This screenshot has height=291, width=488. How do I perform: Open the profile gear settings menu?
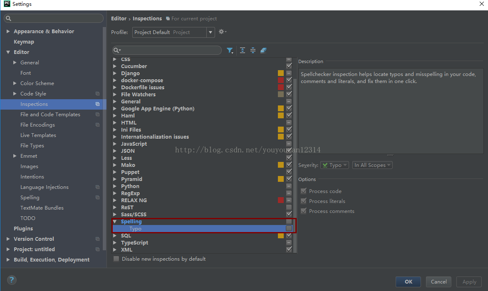point(222,32)
